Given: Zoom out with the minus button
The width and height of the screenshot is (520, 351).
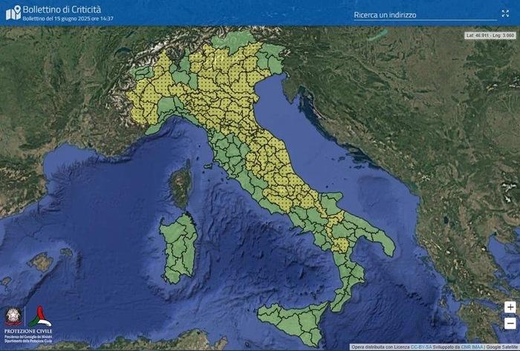Looking at the screenshot, I should tap(510, 324).
